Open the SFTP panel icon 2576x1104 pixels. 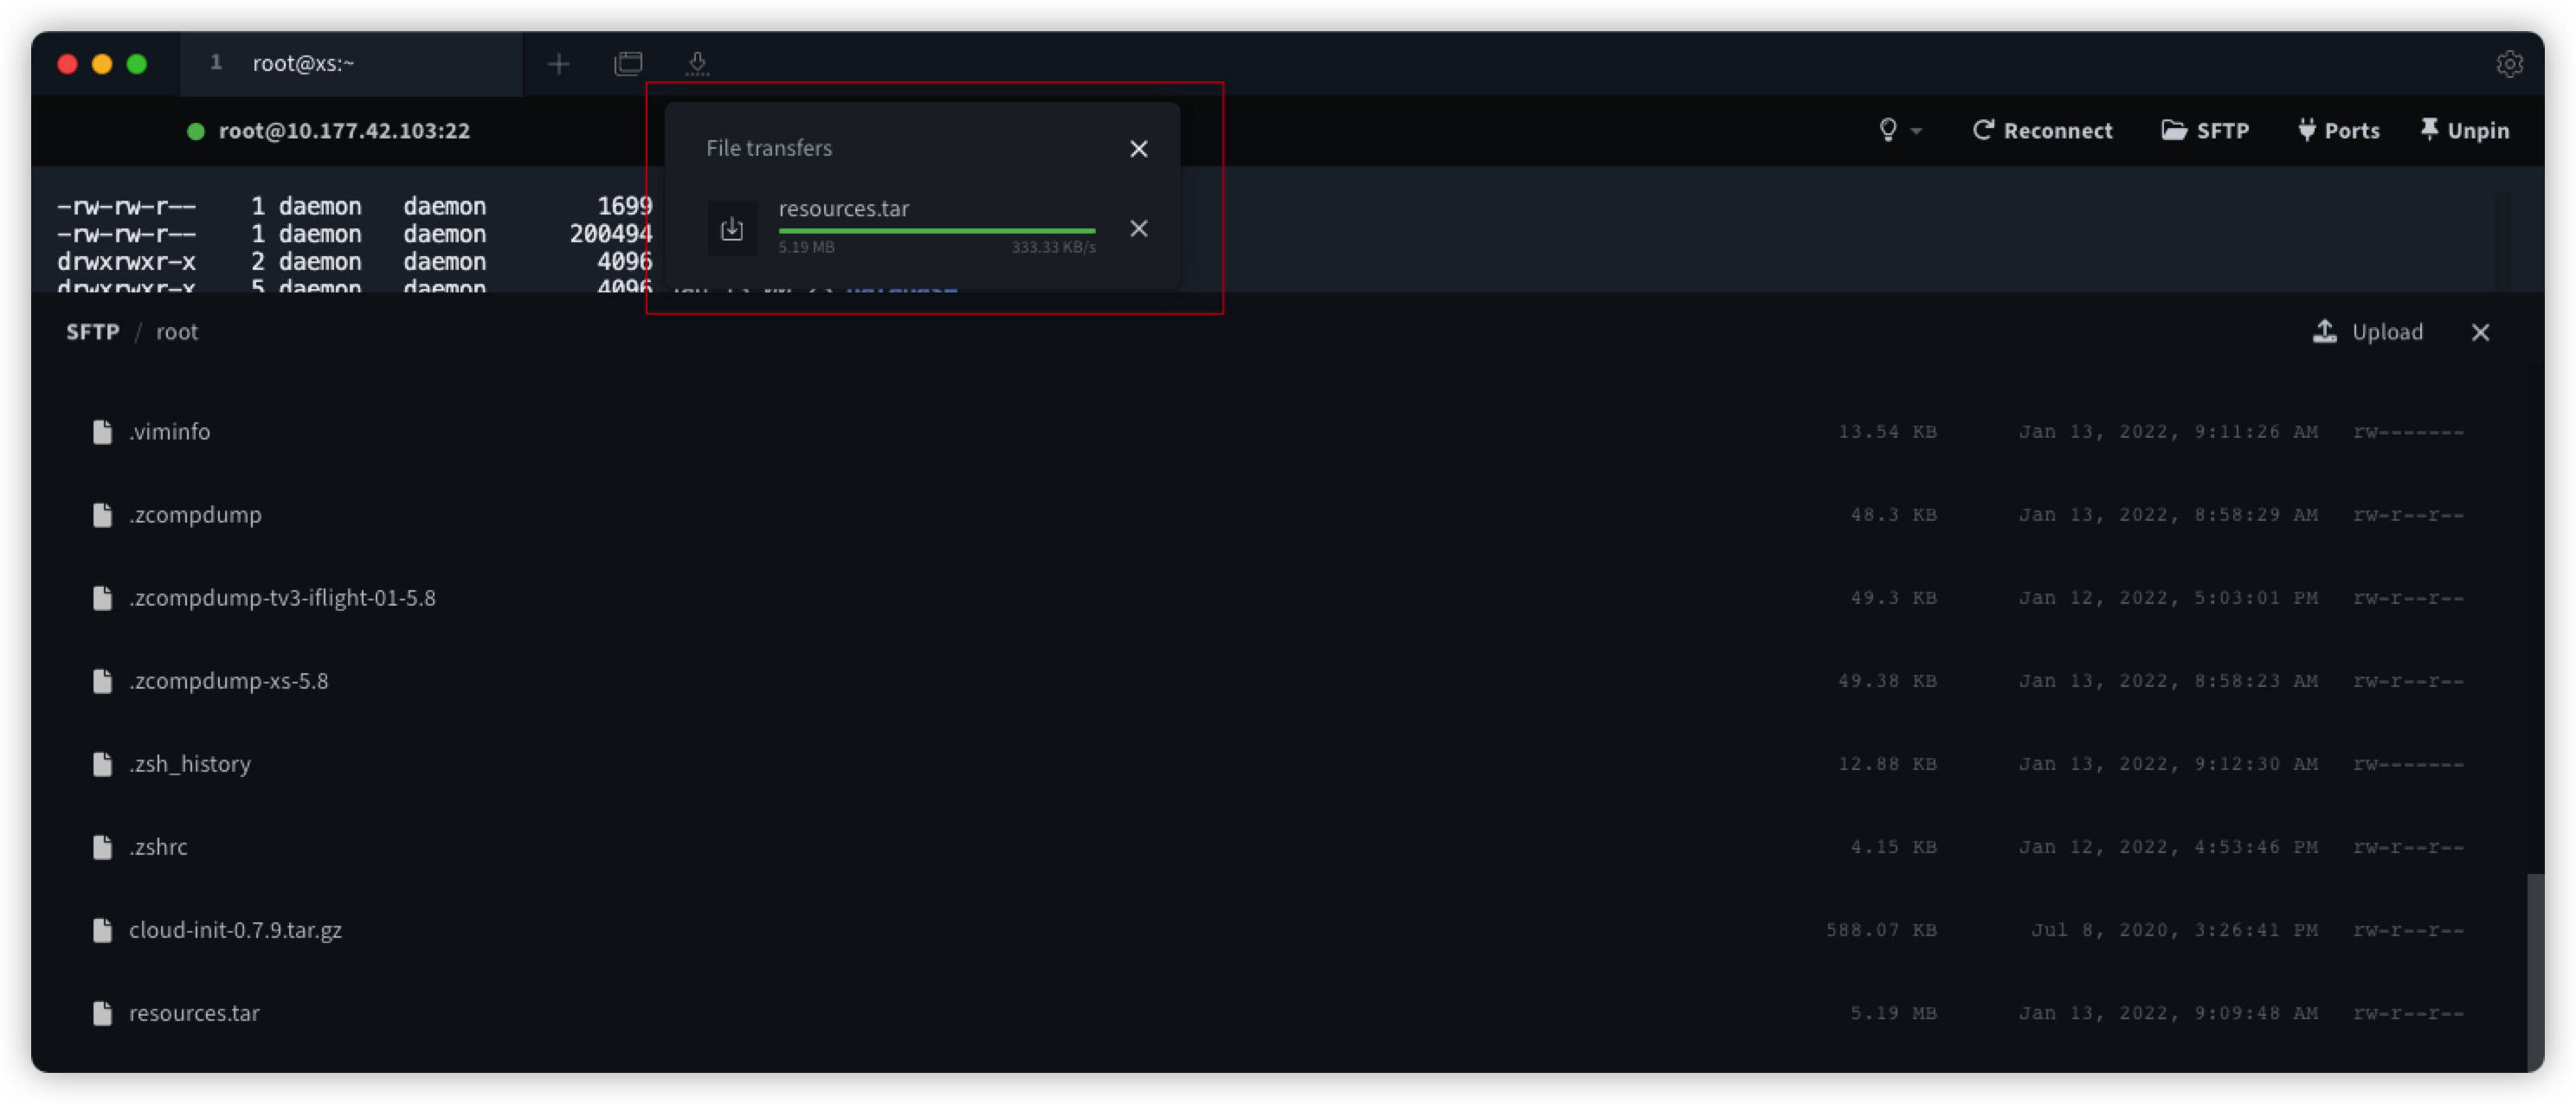click(x=2174, y=130)
